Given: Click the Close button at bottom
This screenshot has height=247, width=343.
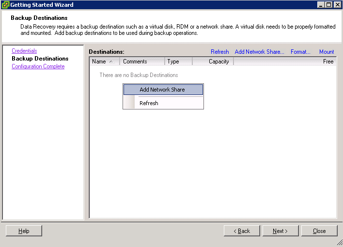Looking at the screenshot, I should 319,231.
